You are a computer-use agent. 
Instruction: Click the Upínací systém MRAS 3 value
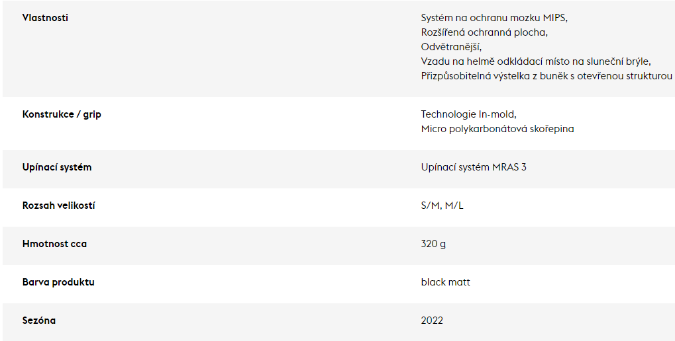[x=474, y=167]
